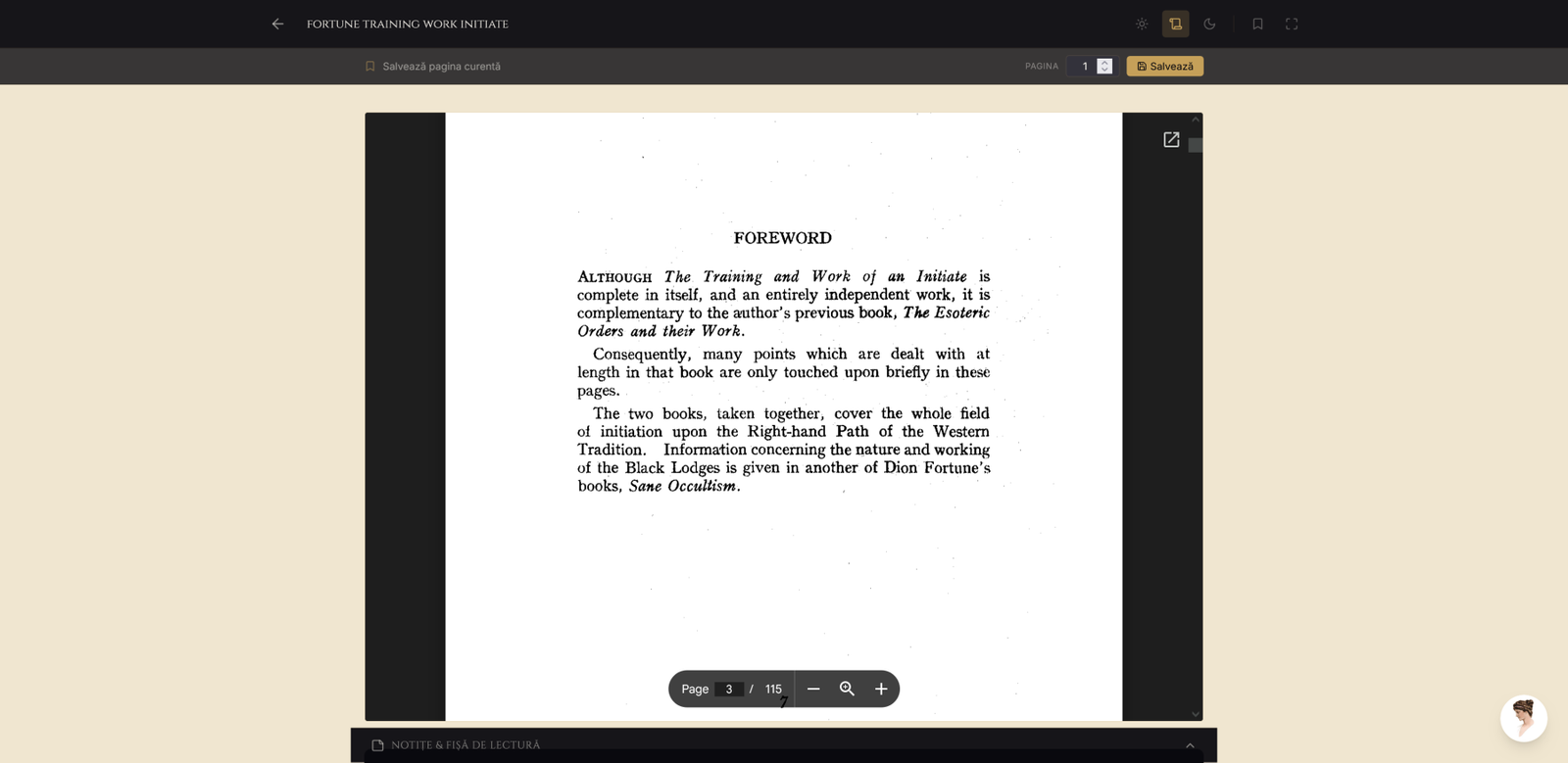Switch to the light sun theme

point(1142,24)
